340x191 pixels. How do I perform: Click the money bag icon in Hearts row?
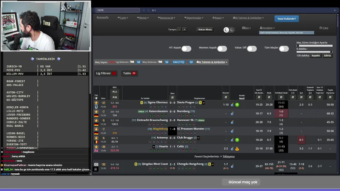pyautogui.click(x=237, y=149)
